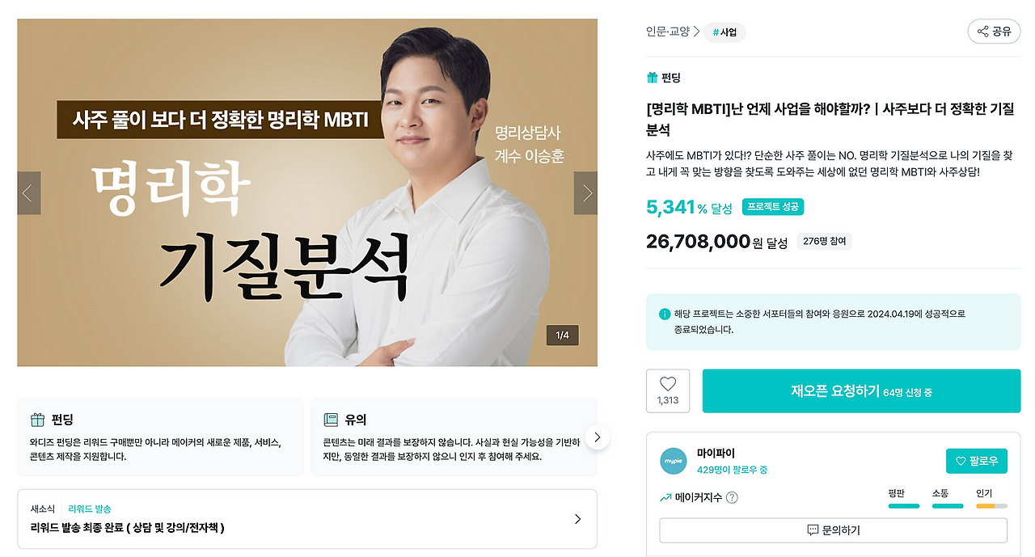Click the book icon beside 유의
The width and height of the screenshot is (1035, 557).
point(331,420)
